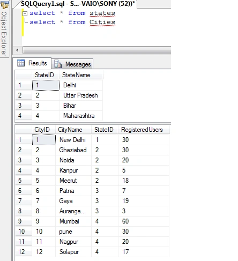Click the horizontal scrollbar left arrow
Image resolution: width=238 pixels, height=261 pixels.
pos(17,50)
